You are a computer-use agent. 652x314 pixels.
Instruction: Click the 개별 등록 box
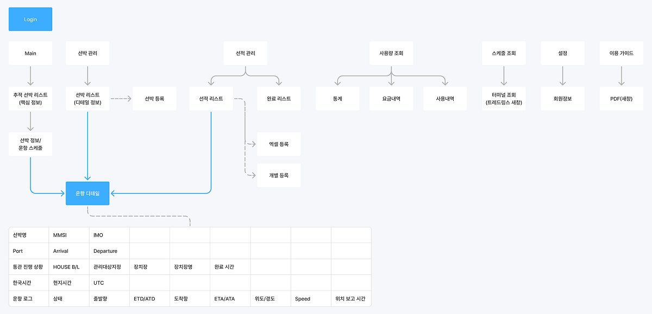tap(279, 175)
